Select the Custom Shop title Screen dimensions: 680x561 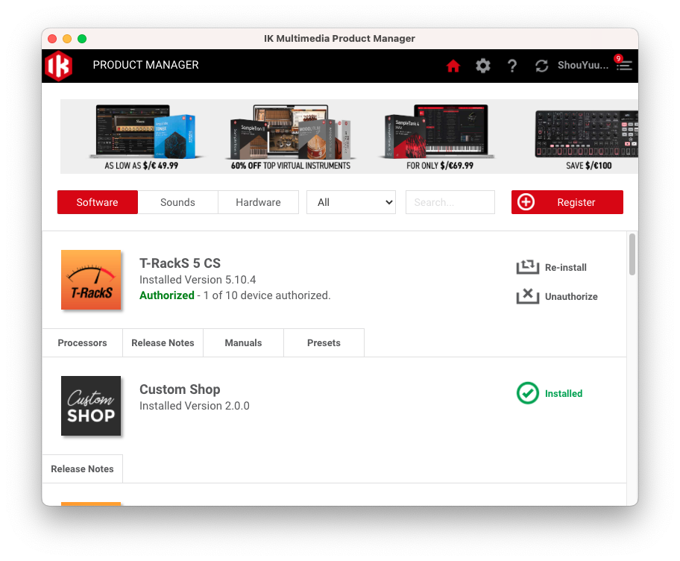pos(180,389)
